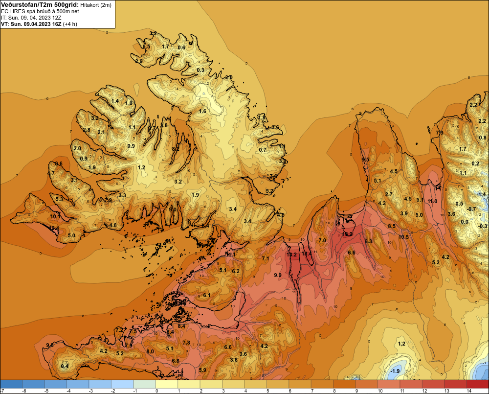Click the 'VT: Sun. 09.04.2023 16Z' line
Viewport: 489px width, 394px height.
point(31,24)
